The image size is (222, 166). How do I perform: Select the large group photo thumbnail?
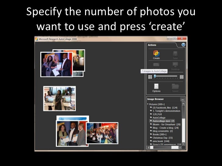[x=102, y=133]
